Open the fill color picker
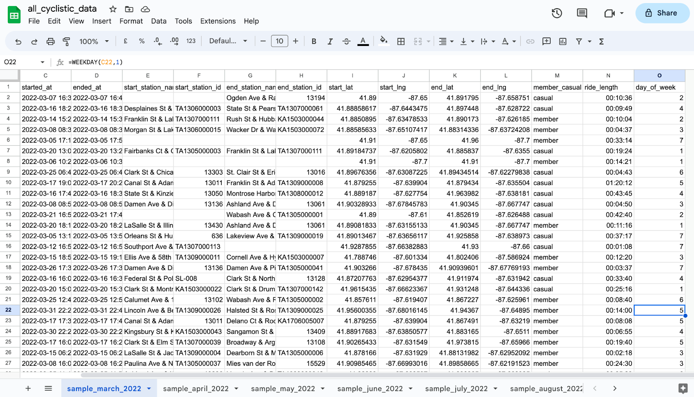This screenshot has height=397, width=694. point(383,41)
